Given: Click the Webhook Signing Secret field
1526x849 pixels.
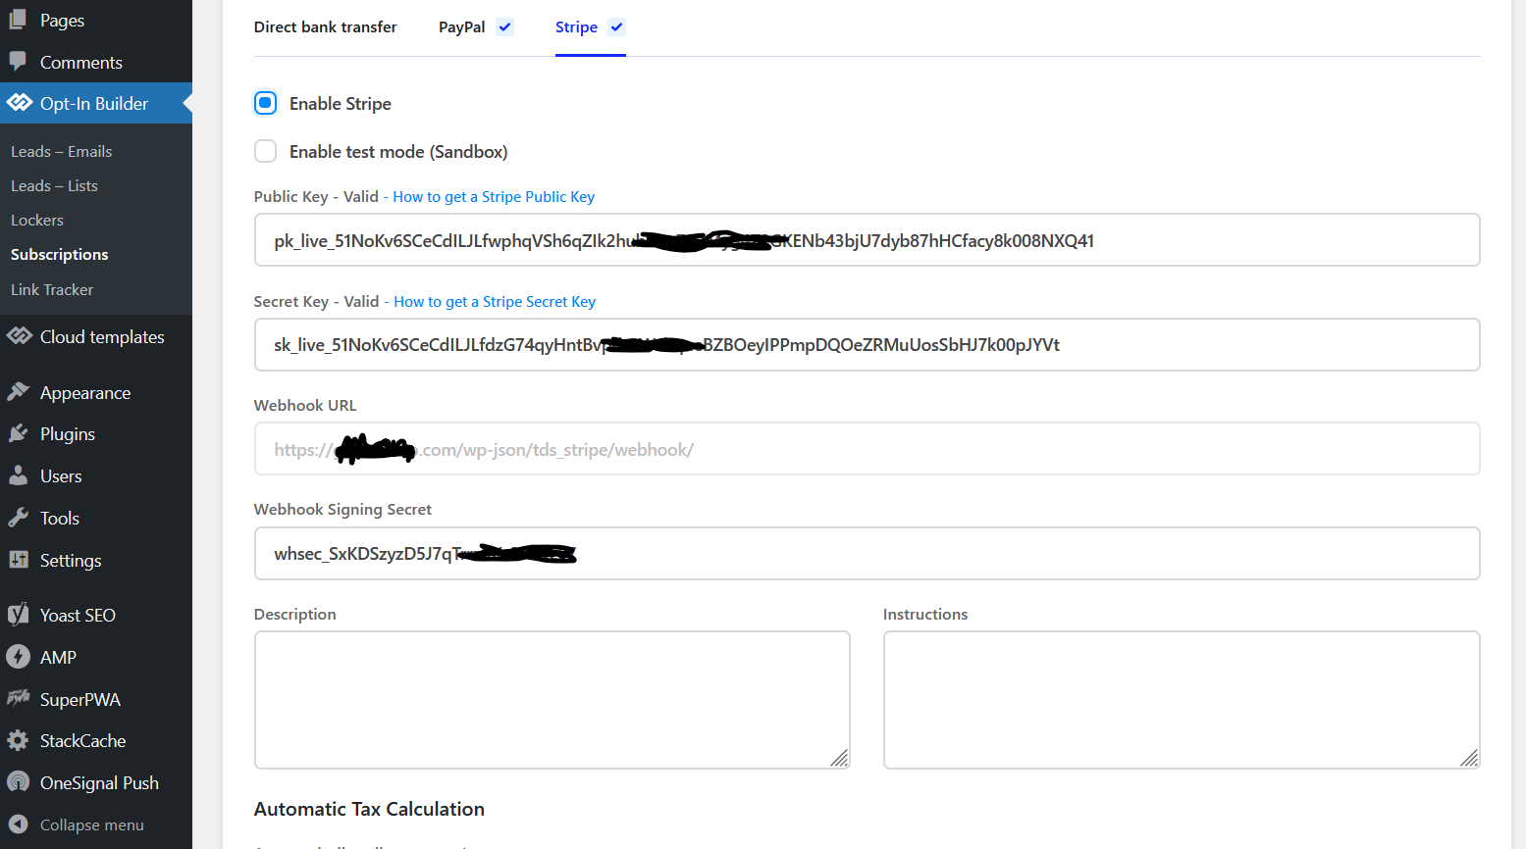Looking at the screenshot, I should tap(867, 553).
